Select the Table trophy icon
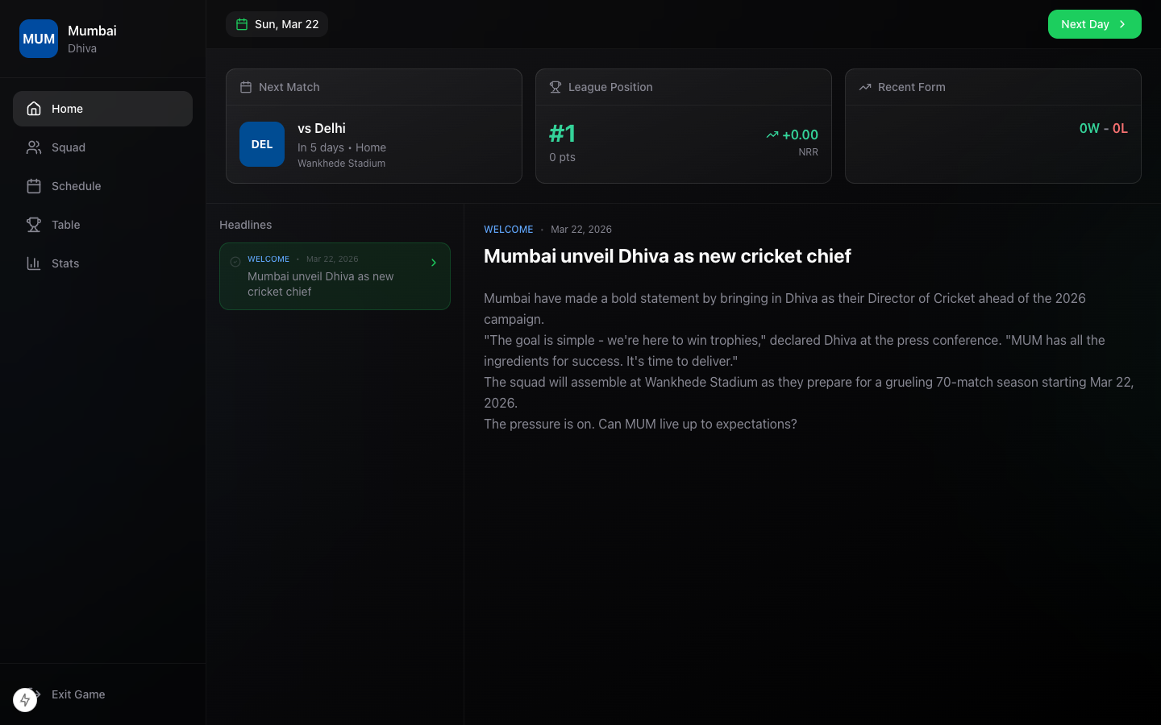 click(x=34, y=225)
